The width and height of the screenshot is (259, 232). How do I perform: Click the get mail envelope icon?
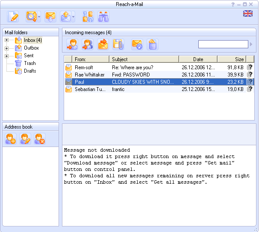click(50, 17)
